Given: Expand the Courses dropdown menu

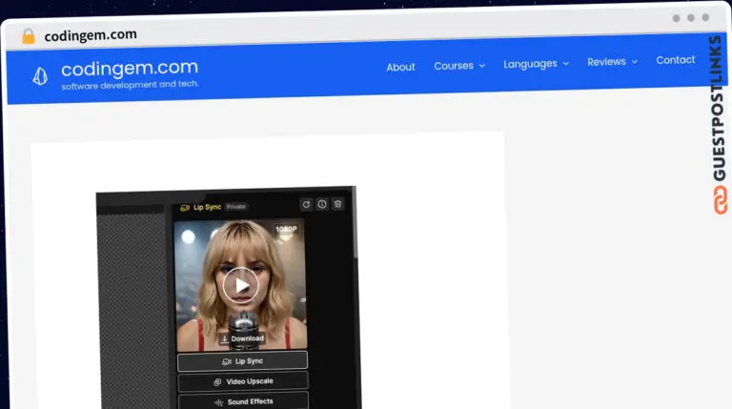Looking at the screenshot, I should click(x=459, y=66).
